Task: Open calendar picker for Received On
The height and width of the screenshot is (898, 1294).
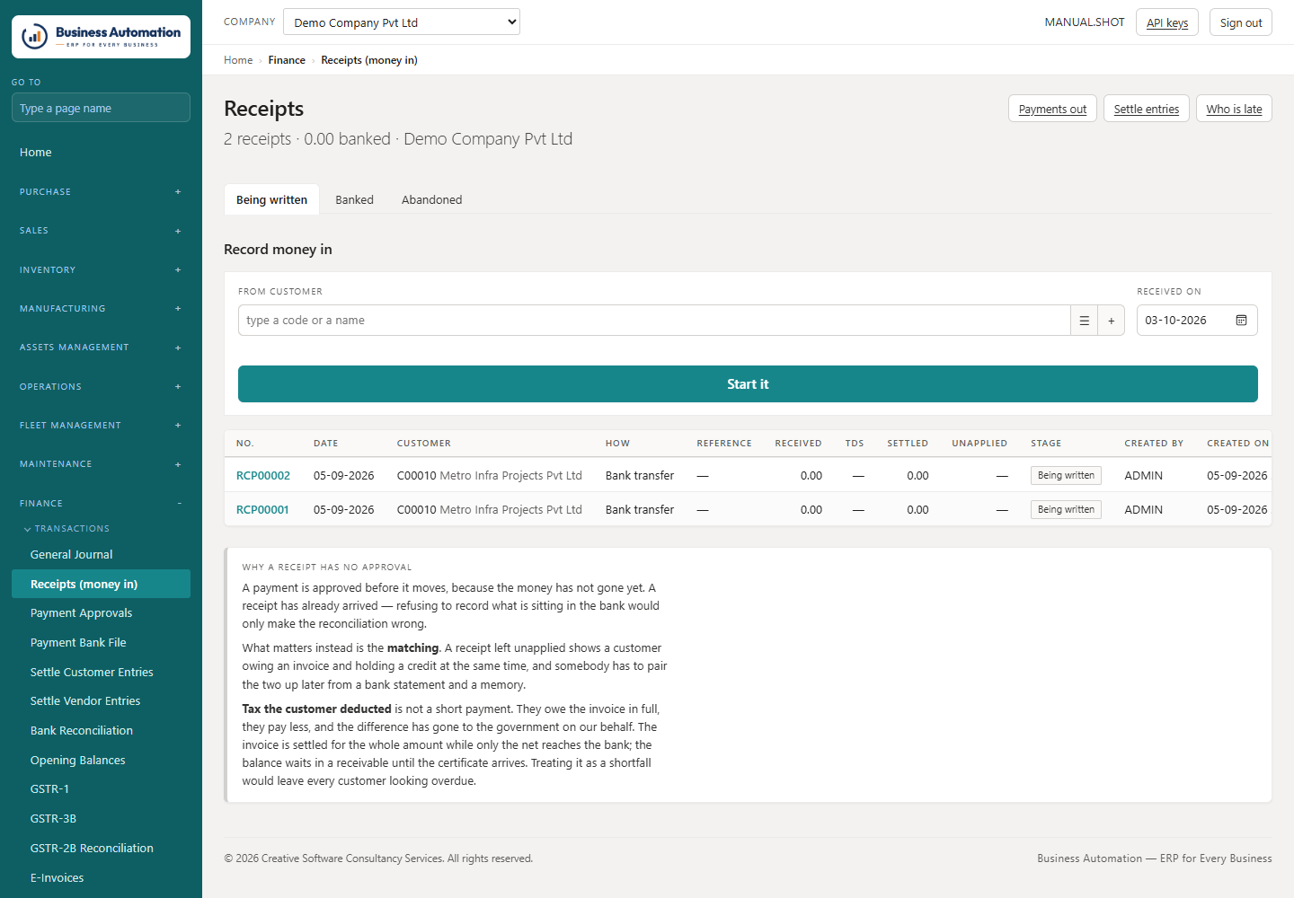Action: point(1241,321)
